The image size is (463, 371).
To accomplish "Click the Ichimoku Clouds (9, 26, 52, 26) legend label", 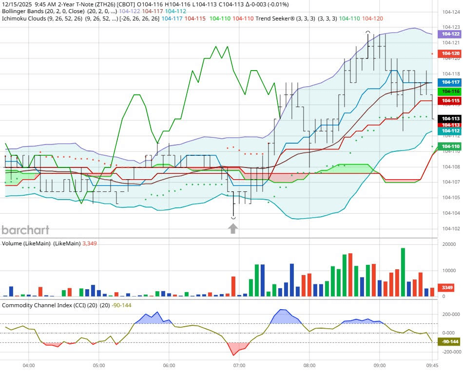I will click(x=42, y=19).
